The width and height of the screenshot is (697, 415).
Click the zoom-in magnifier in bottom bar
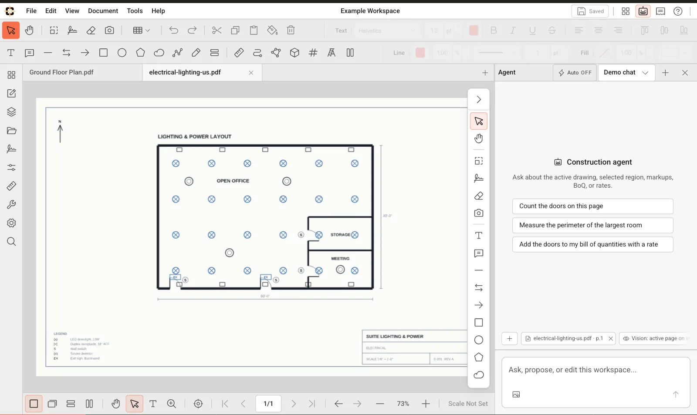[172, 404]
